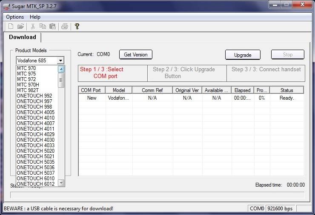This screenshot has height=215, width=315.
Task: Click the bottom download progress bar
Action: click(x=157, y=195)
